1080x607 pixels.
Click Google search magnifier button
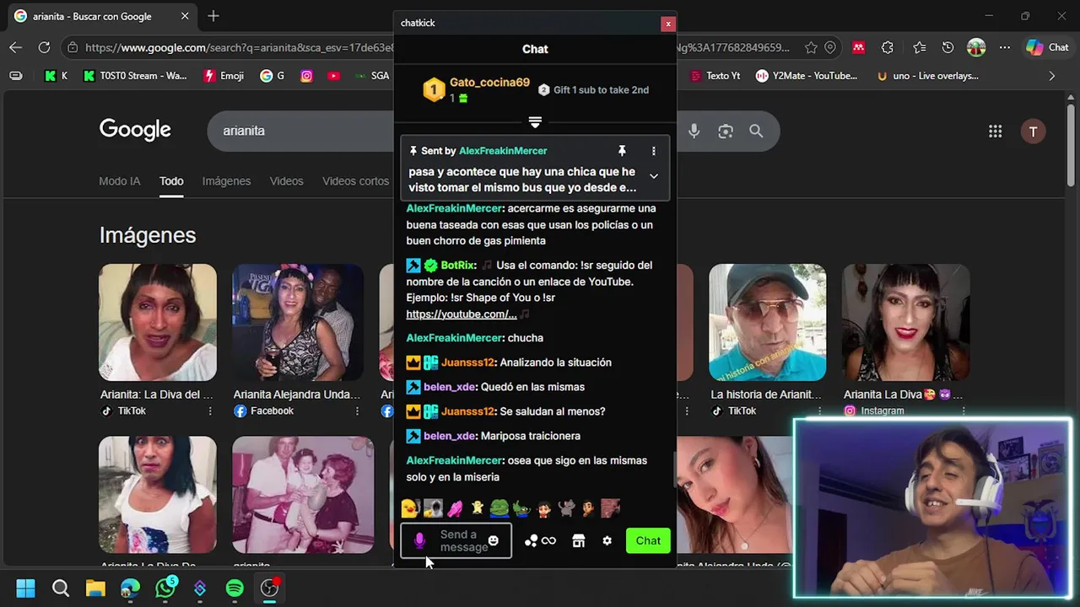(x=756, y=131)
